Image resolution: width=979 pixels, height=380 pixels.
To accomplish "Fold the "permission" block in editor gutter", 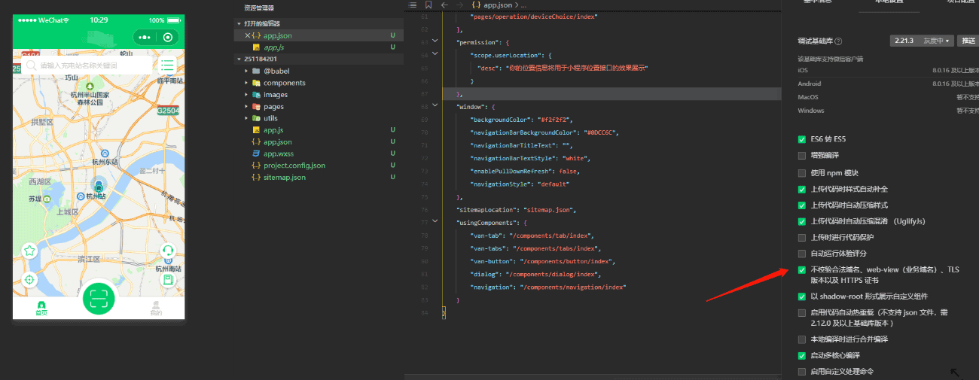I will (435, 41).
